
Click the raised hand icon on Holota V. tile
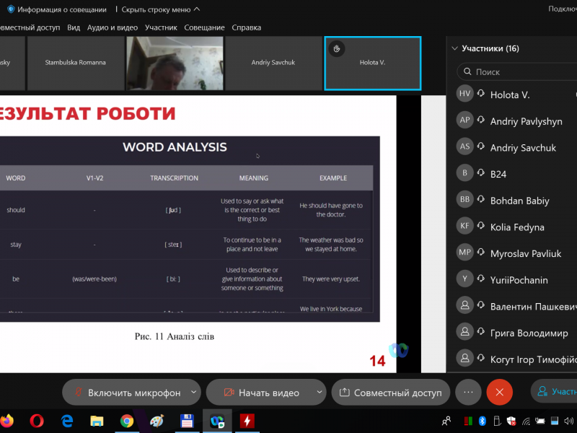click(335, 48)
